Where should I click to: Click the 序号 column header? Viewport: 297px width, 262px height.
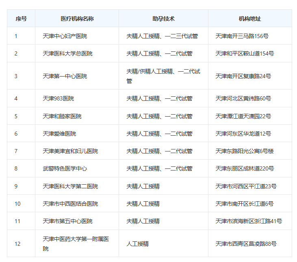coord(21,19)
